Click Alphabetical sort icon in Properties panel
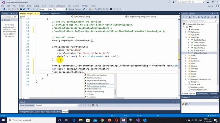The height and width of the screenshot is (123, 220). 186,104
